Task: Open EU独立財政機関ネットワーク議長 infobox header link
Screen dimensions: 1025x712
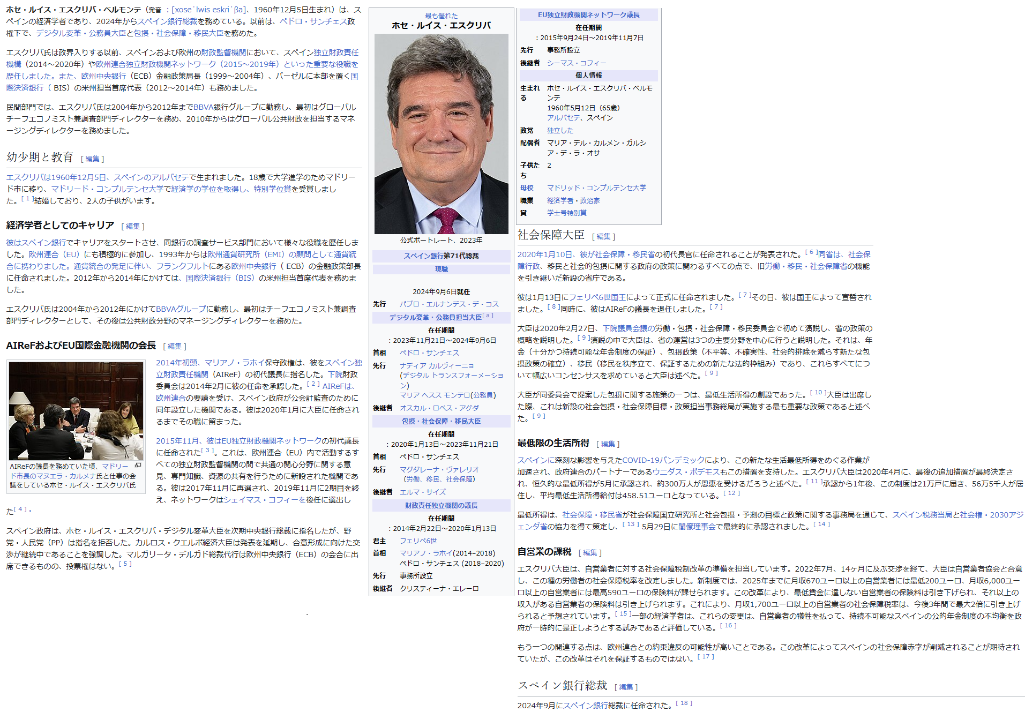Action: click(588, 15)
